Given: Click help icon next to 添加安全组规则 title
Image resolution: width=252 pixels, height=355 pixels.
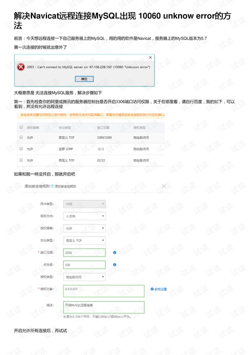Looking at the screenshot, I should [52, 186].
